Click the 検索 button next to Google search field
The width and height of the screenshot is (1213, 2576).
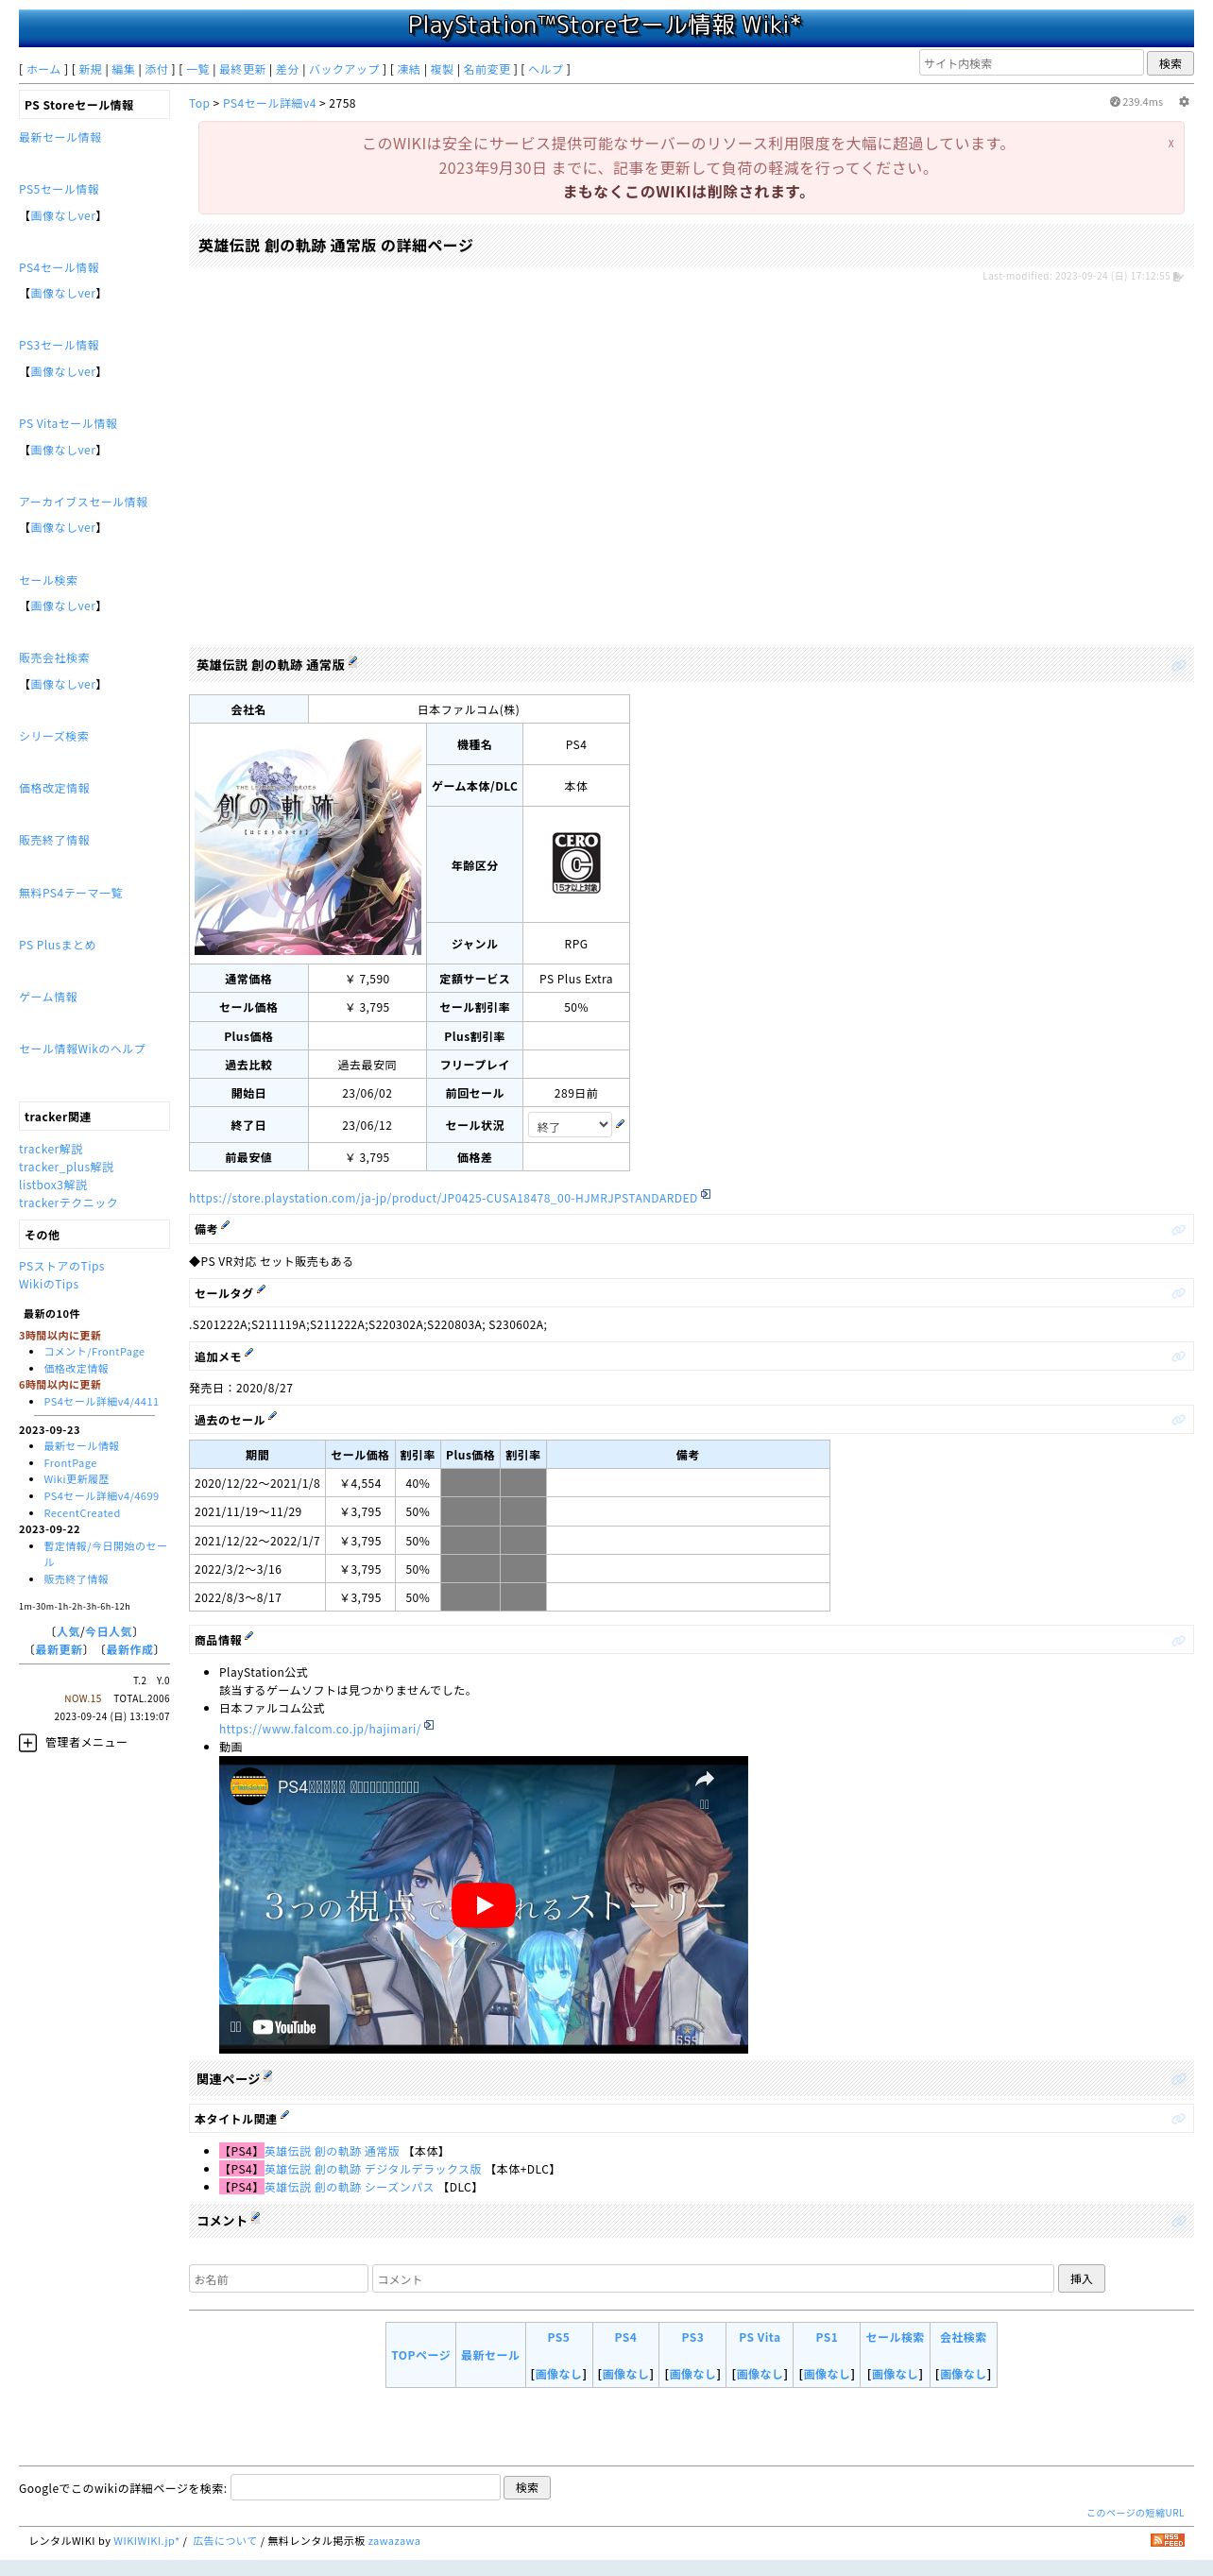pos(527,2487)
